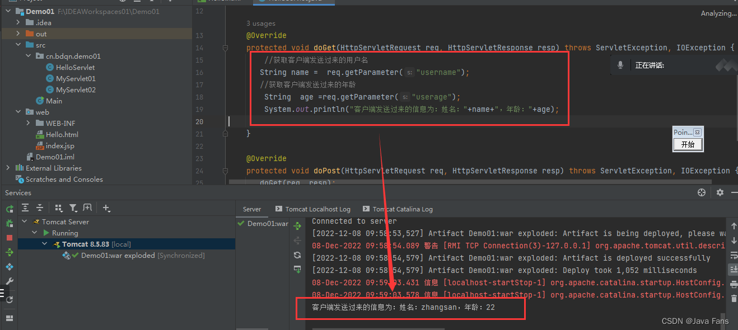
Task: Click green Deploy All icon beside console
Action: tap(298, 226)
